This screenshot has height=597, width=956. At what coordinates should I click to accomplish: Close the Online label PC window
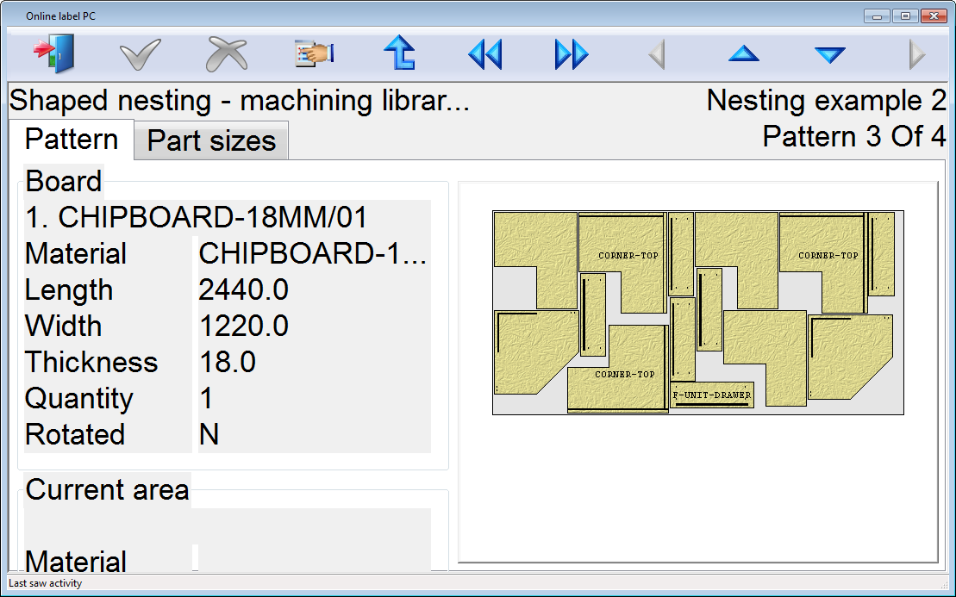click(x=934, y=16)
